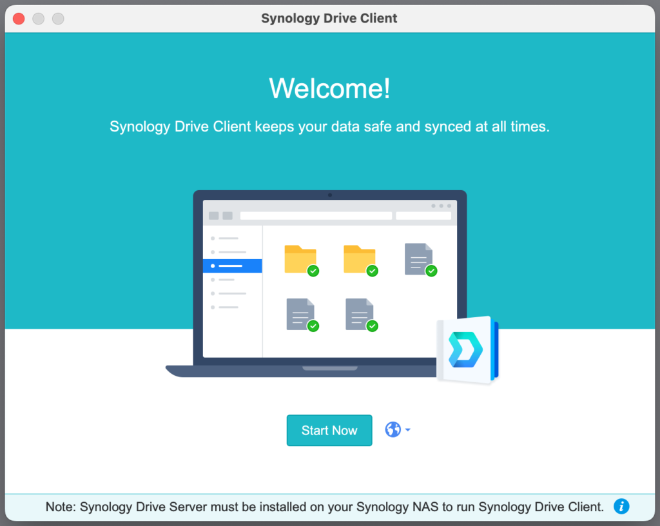Click the yellow minimize window button
Screen dimensions: 660x526
38,19
